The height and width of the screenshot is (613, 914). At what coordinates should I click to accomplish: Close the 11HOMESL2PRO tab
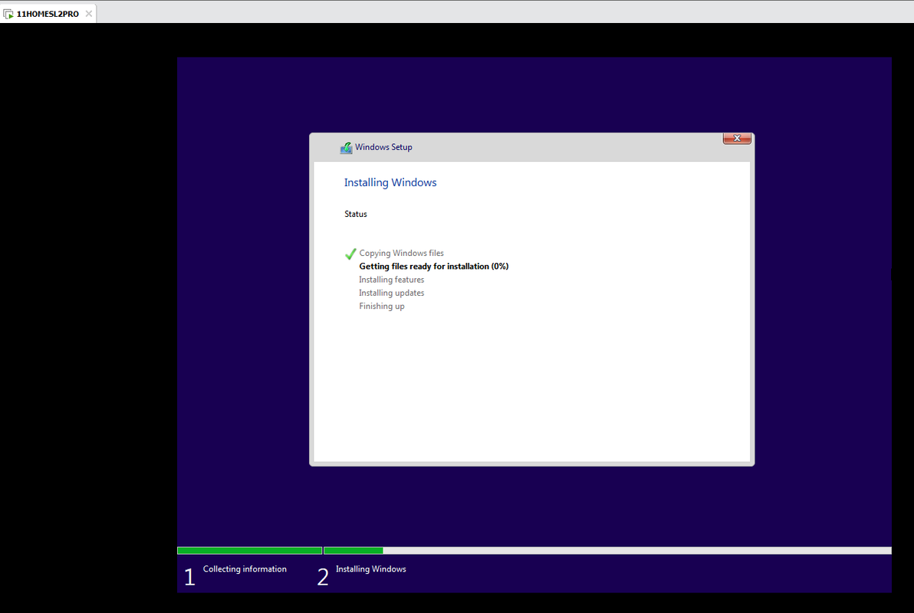click(x=89, y=13)
